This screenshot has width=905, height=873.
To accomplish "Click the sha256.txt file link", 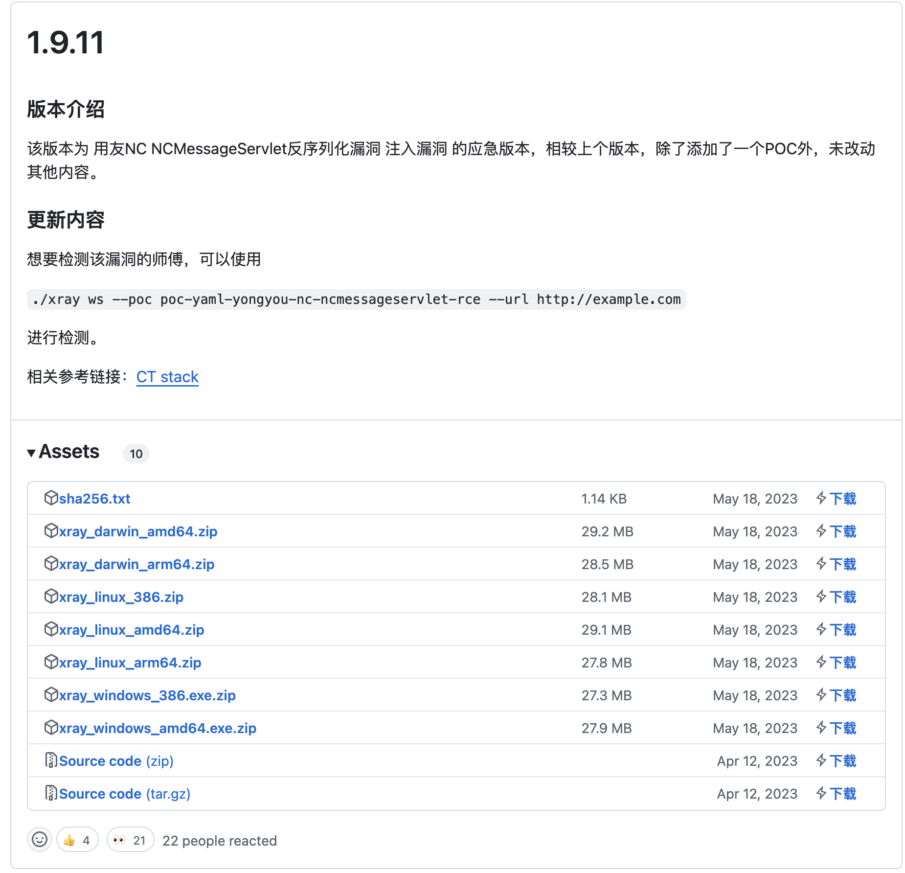I will pyautogui.click(x=94, y=499).
